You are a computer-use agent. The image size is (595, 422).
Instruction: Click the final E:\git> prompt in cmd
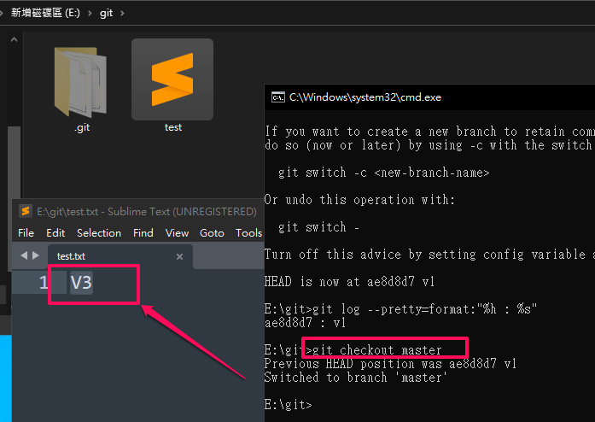(288, 405)
